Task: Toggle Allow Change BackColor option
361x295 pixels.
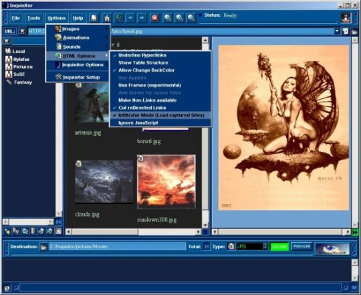Action: 160,70
